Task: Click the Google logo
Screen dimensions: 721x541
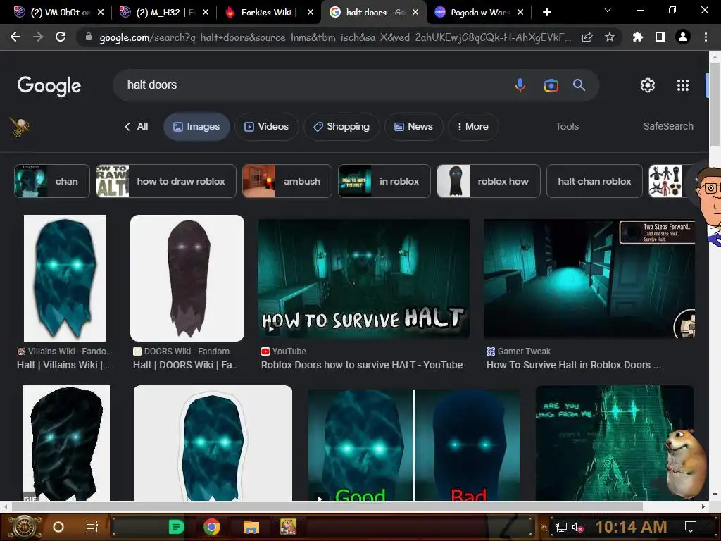Action: click(x=49, y=86)
